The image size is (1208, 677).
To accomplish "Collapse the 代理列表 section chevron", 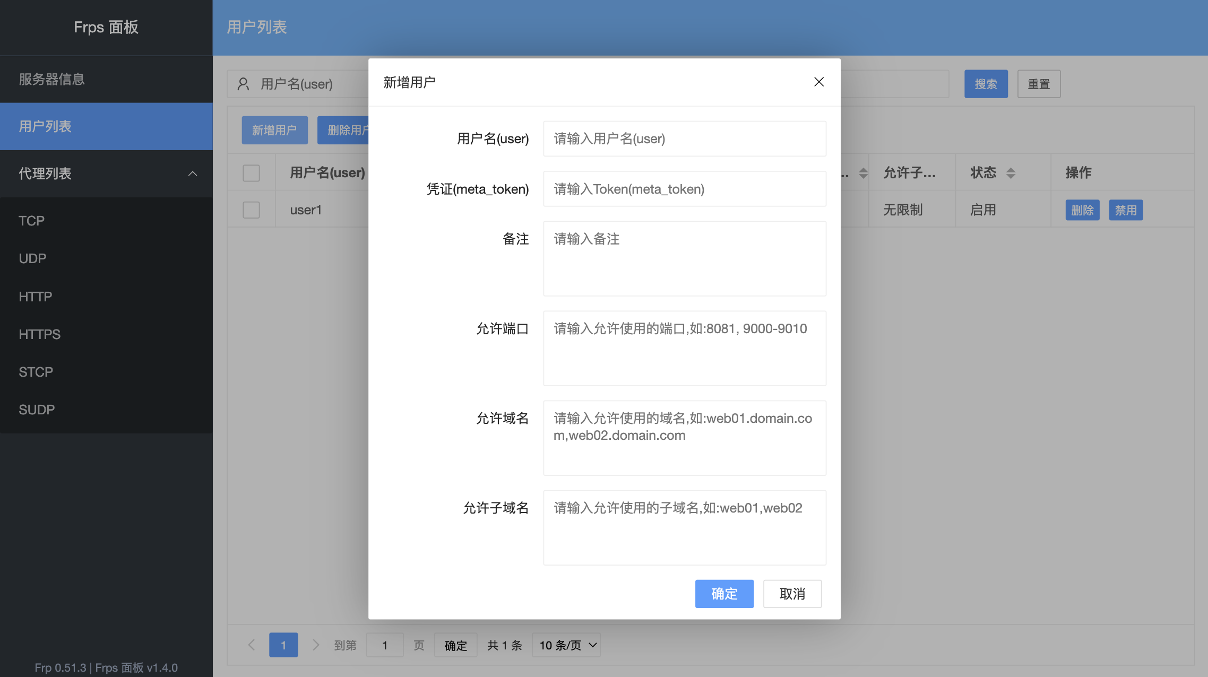I will pos(193,173).
